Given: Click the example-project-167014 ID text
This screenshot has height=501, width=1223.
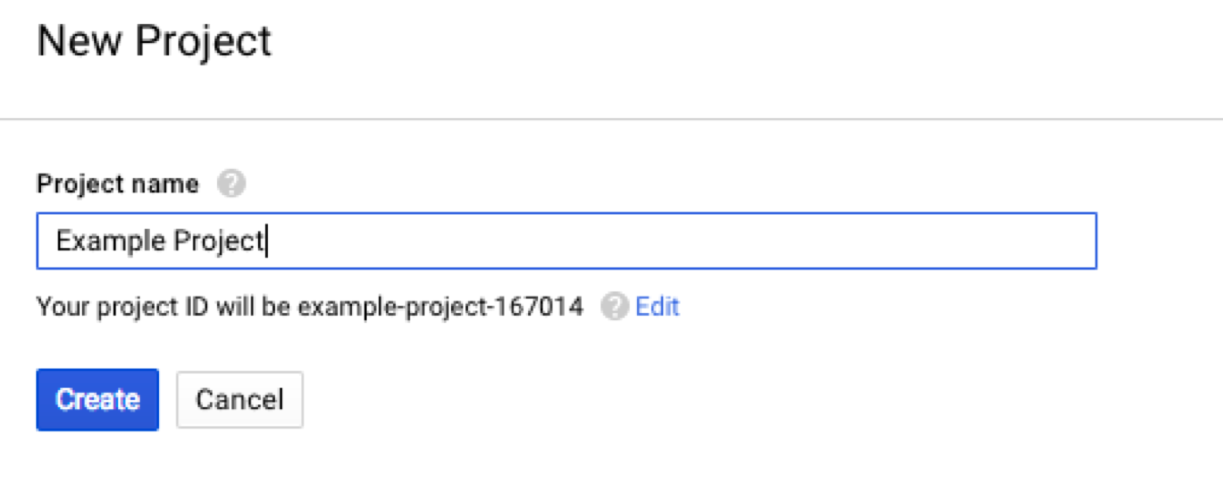Looking at the screenshot, I should (440, 306).
